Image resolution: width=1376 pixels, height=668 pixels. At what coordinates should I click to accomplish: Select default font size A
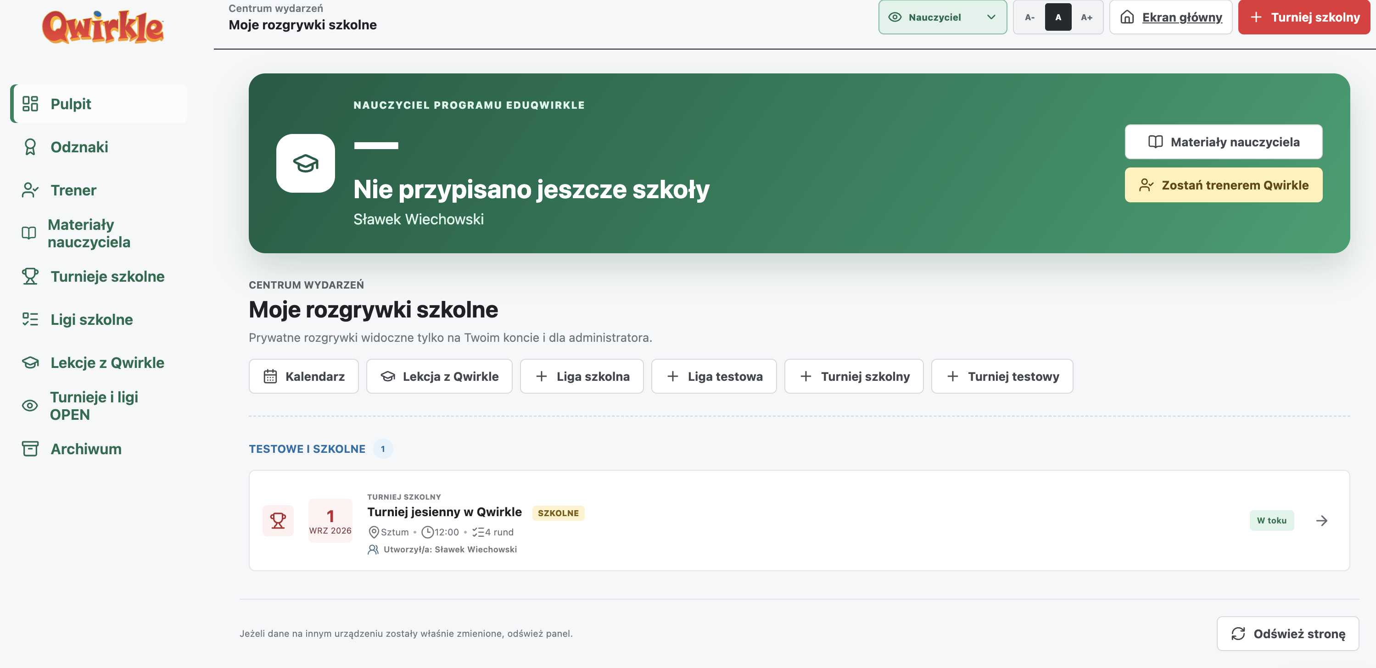click(x=1058, y=17)
